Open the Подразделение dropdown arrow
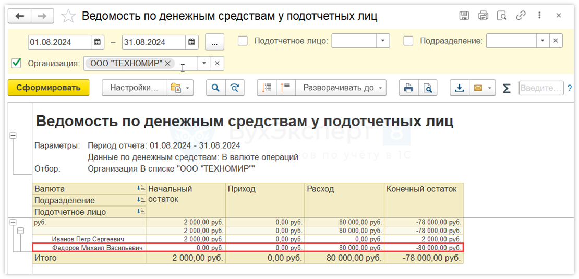 click(543, 41)
